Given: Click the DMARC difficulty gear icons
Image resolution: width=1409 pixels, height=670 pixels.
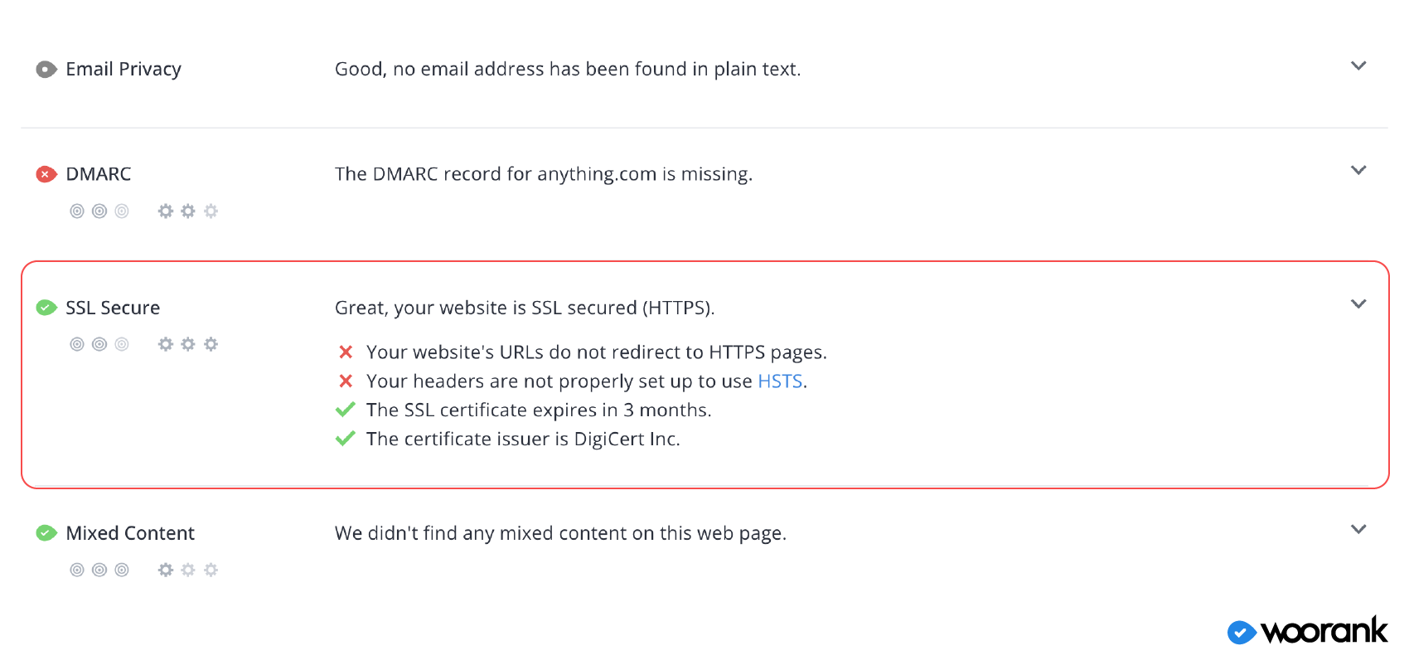Looking at the screenshot, I should pos(188,211).
